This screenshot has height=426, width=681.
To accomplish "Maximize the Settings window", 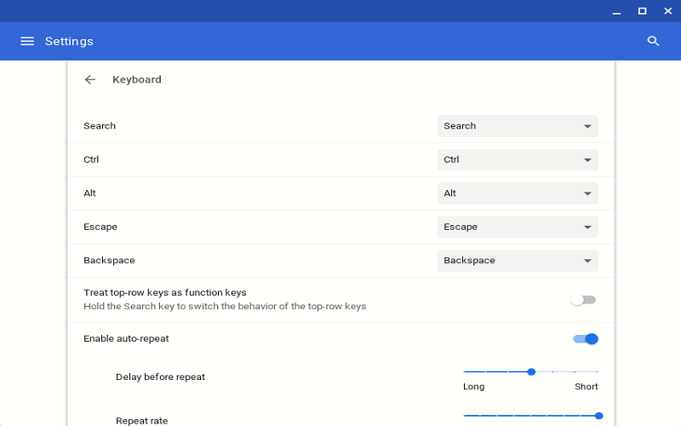I will [642, 11].
